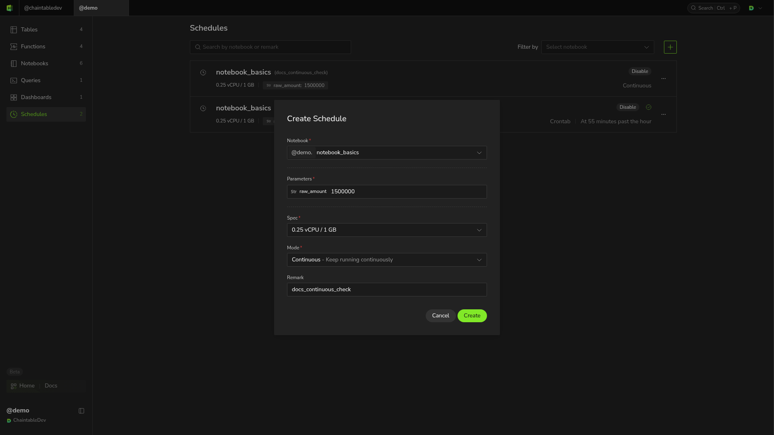Click the ChaintableDev logo at sidebar bottom
Viewport: 774px width, 435px height.
pyautogui.click(x=9, y=420)
